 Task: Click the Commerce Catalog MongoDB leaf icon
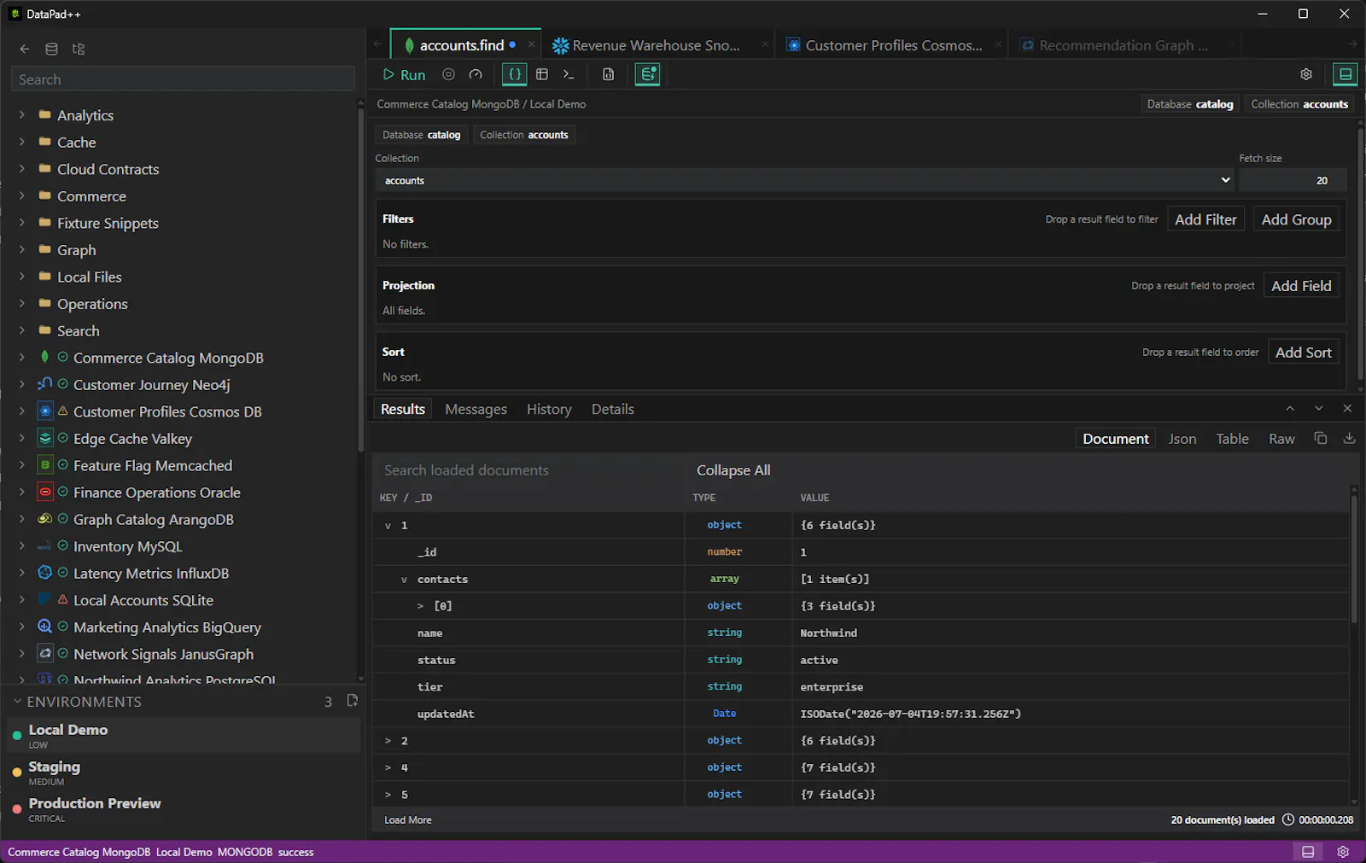pyautogui.click(x=45, y=357)
